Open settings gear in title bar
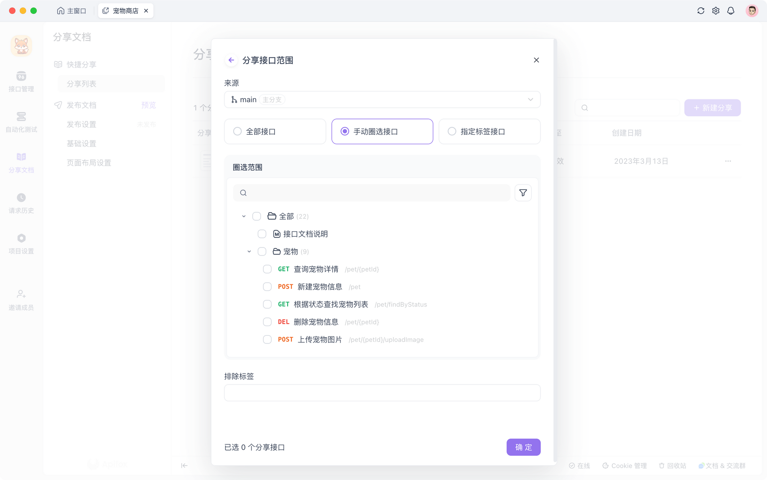767x480 pixels. pyautogui.click(x=716, y=11)
